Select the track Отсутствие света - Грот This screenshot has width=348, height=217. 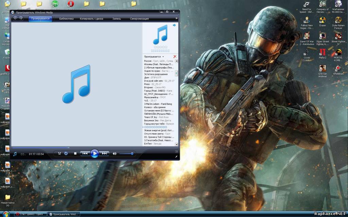157,134
